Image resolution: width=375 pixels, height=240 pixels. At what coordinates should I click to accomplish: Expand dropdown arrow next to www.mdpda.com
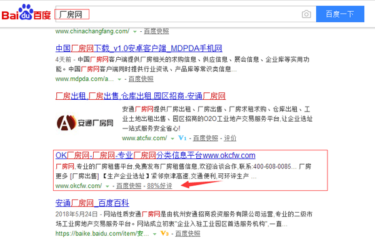click(119, 79)
